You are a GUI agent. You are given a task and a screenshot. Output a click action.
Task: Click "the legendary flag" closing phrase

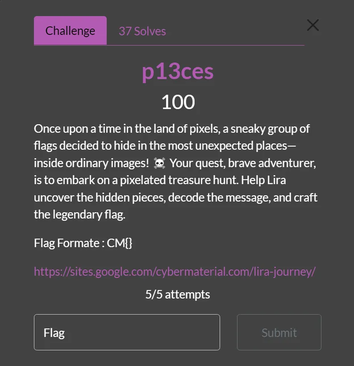click(x=79, y=215)
